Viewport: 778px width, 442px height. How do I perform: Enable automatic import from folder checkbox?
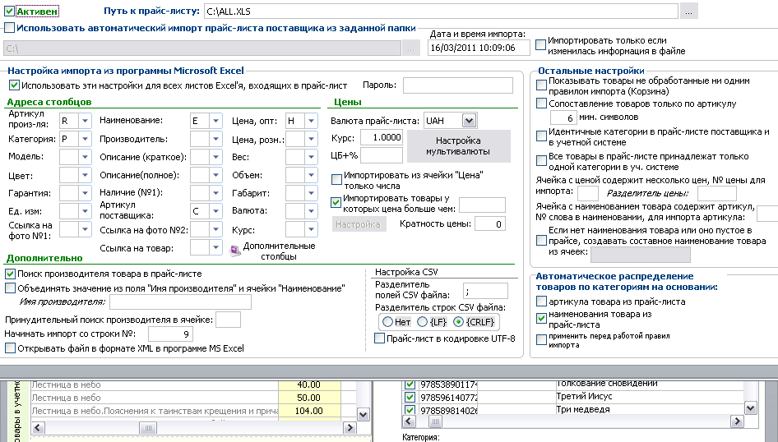point(9,28)
